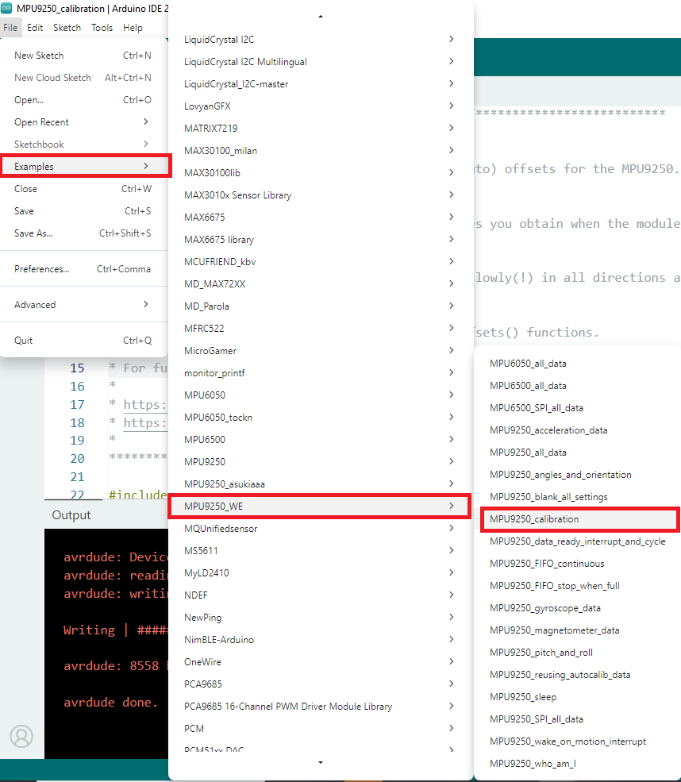Viewport: 681px width, 782px height.
Task: Click the Output panel tab
Action: (71, 515)
